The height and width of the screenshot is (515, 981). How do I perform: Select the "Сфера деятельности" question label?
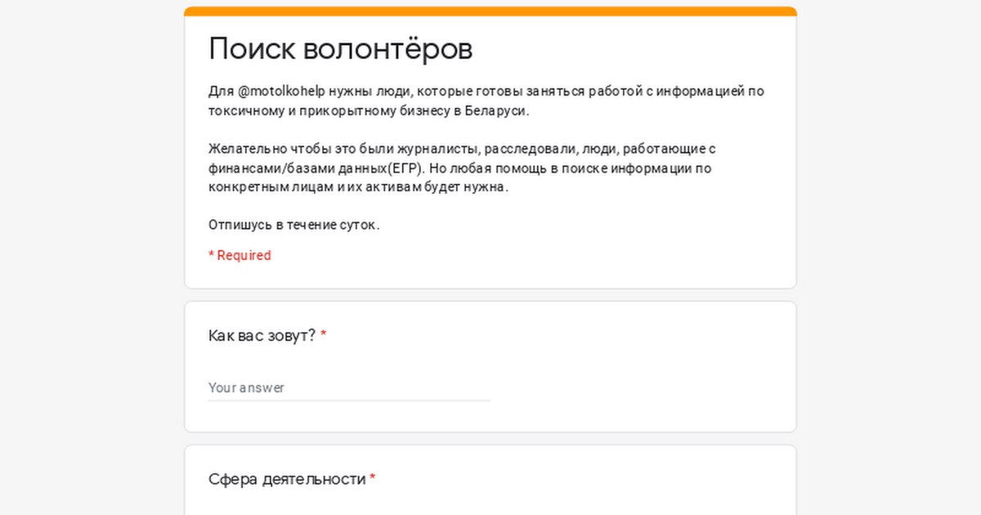tap(287, 479)
